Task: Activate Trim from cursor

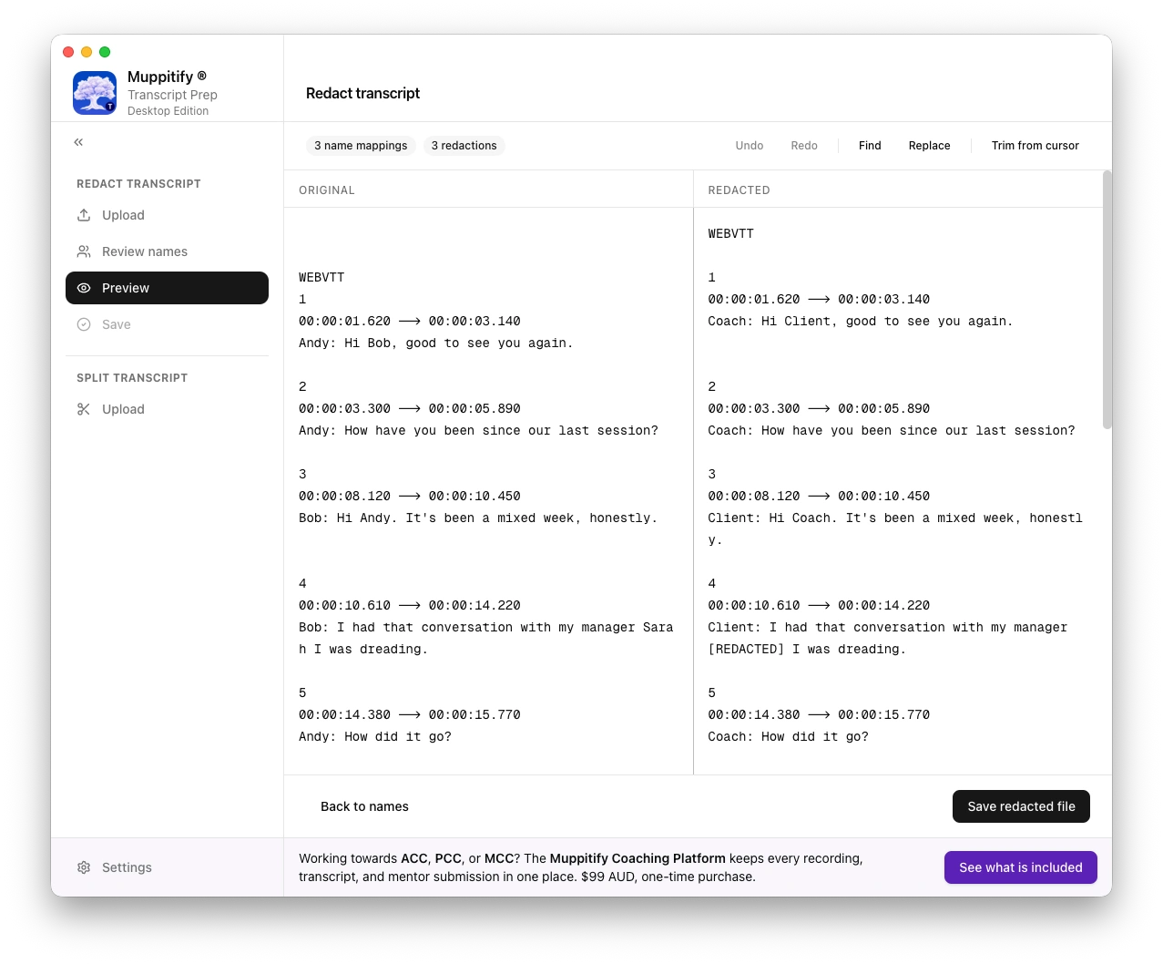Action: pos(1035,146)
